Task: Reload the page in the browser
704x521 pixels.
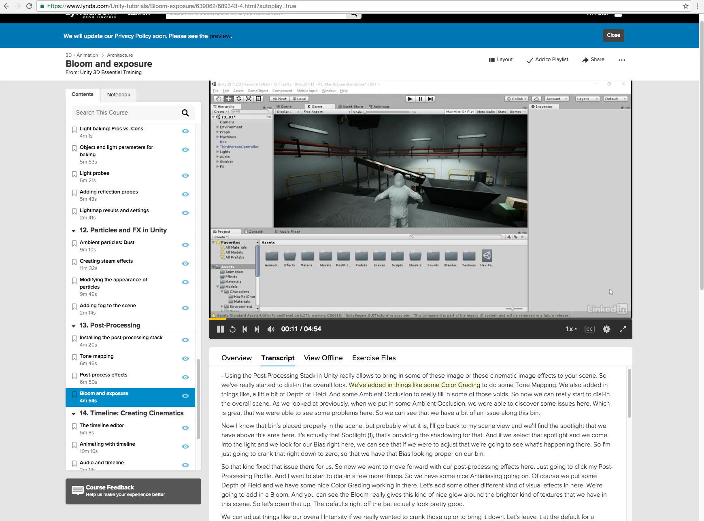Action: point(29,6)
